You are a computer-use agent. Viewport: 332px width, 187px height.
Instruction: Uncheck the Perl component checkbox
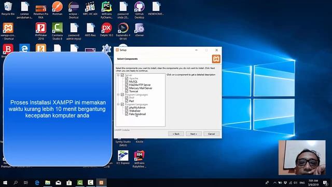127,101
